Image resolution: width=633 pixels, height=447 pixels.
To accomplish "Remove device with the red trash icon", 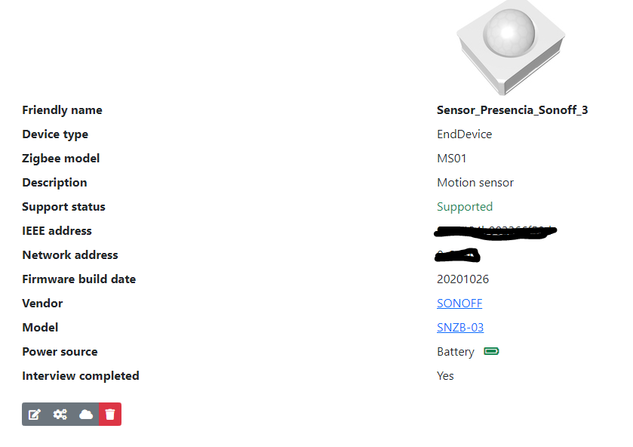I will [109, 414].
